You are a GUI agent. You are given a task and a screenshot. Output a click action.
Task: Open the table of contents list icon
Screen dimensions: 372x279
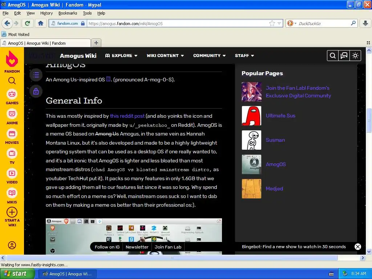36,75
